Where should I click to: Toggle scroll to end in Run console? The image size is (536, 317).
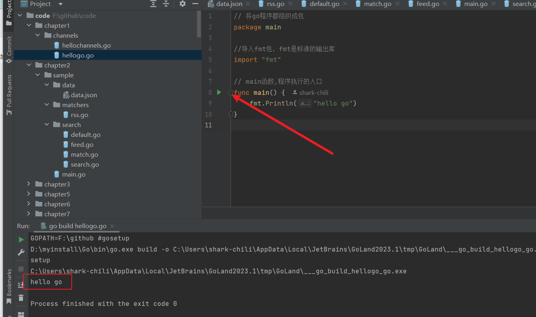click(x=21, y=284)
